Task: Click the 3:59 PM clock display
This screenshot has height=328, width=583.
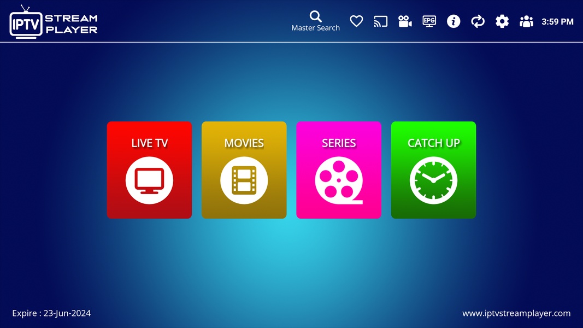Action: [x=557, y=22]
